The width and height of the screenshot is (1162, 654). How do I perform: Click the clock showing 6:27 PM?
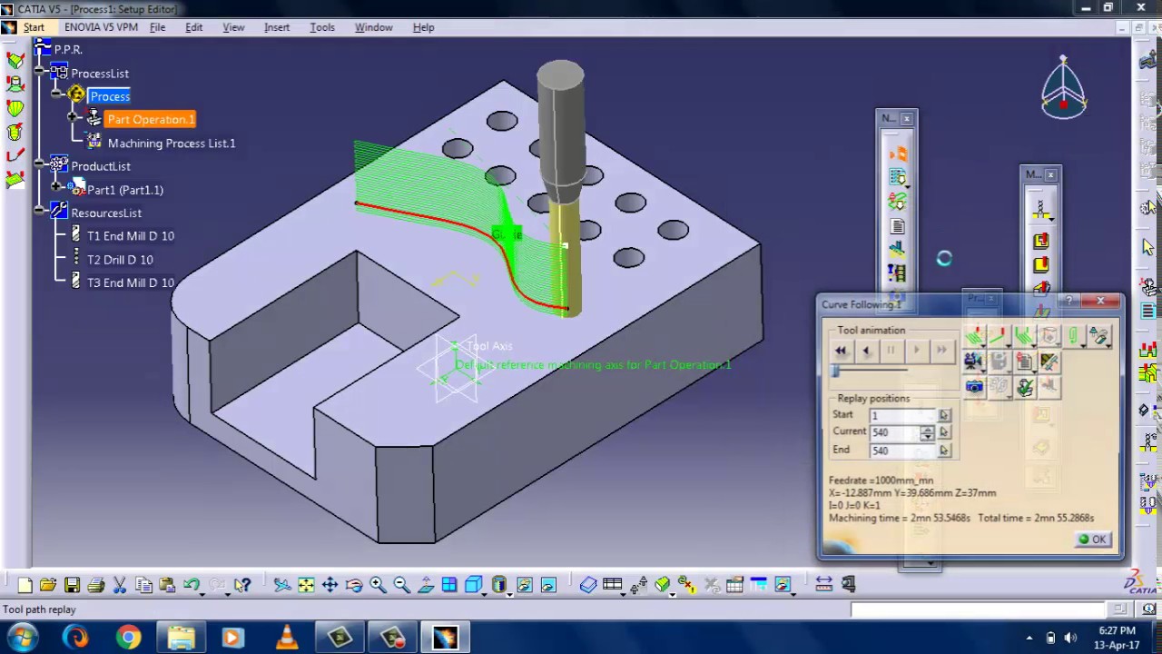click(1118, 630)
